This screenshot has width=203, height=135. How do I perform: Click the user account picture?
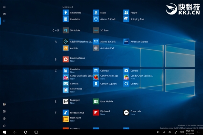pos(4,104)
